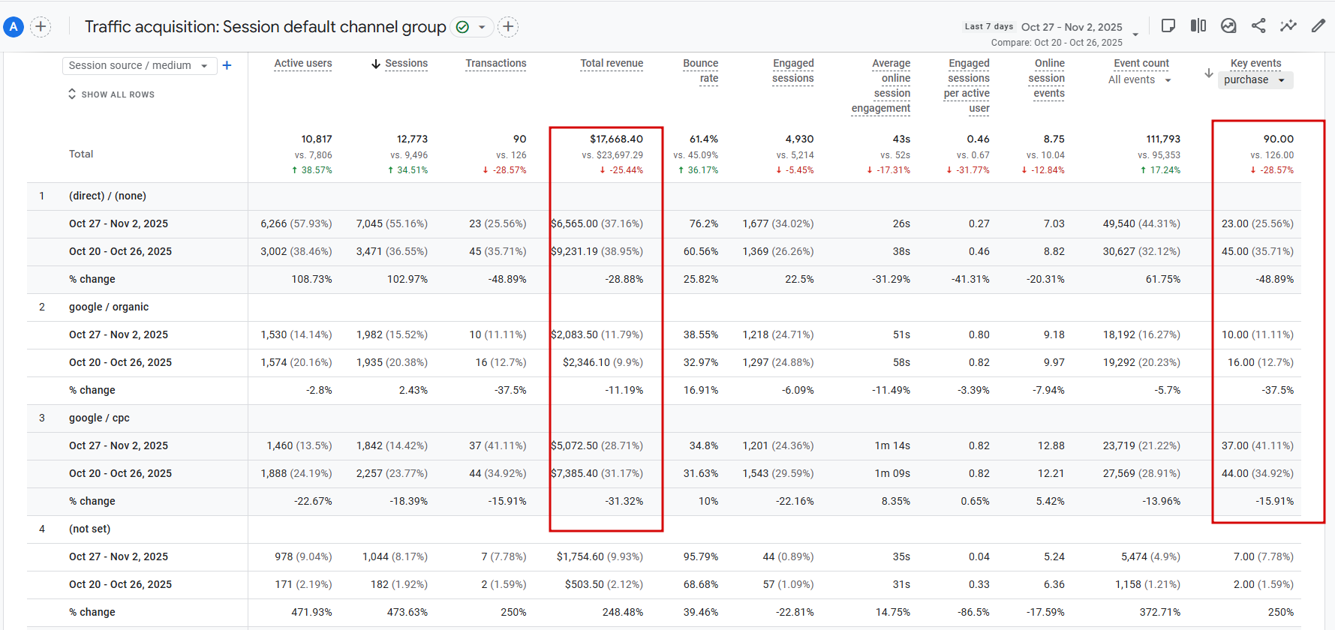Click direct sessions cell '7,045 (55.16%)'
Viewport: 1335px width, 630px height.
(392, 224)
